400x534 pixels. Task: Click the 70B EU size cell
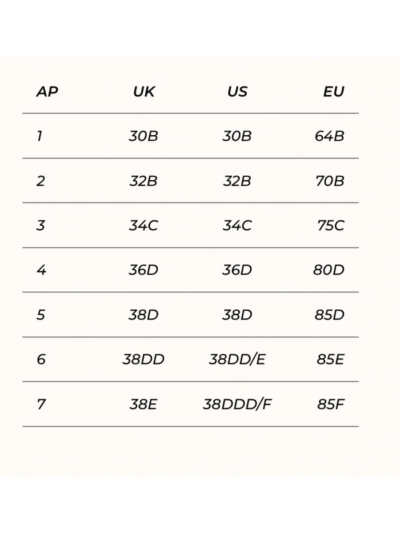pyautogui.click(x=330, y=181)
